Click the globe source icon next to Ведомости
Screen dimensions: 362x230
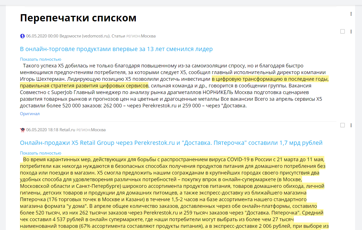(x=22, y=36)
